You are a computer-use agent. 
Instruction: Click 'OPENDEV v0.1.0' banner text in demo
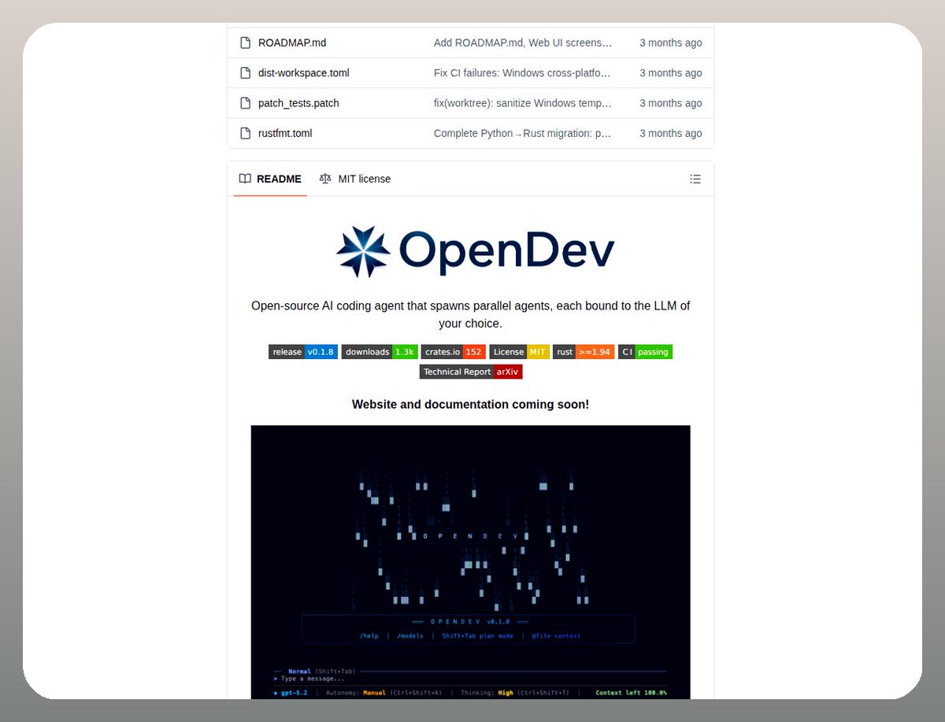click(x=471, y=622)
